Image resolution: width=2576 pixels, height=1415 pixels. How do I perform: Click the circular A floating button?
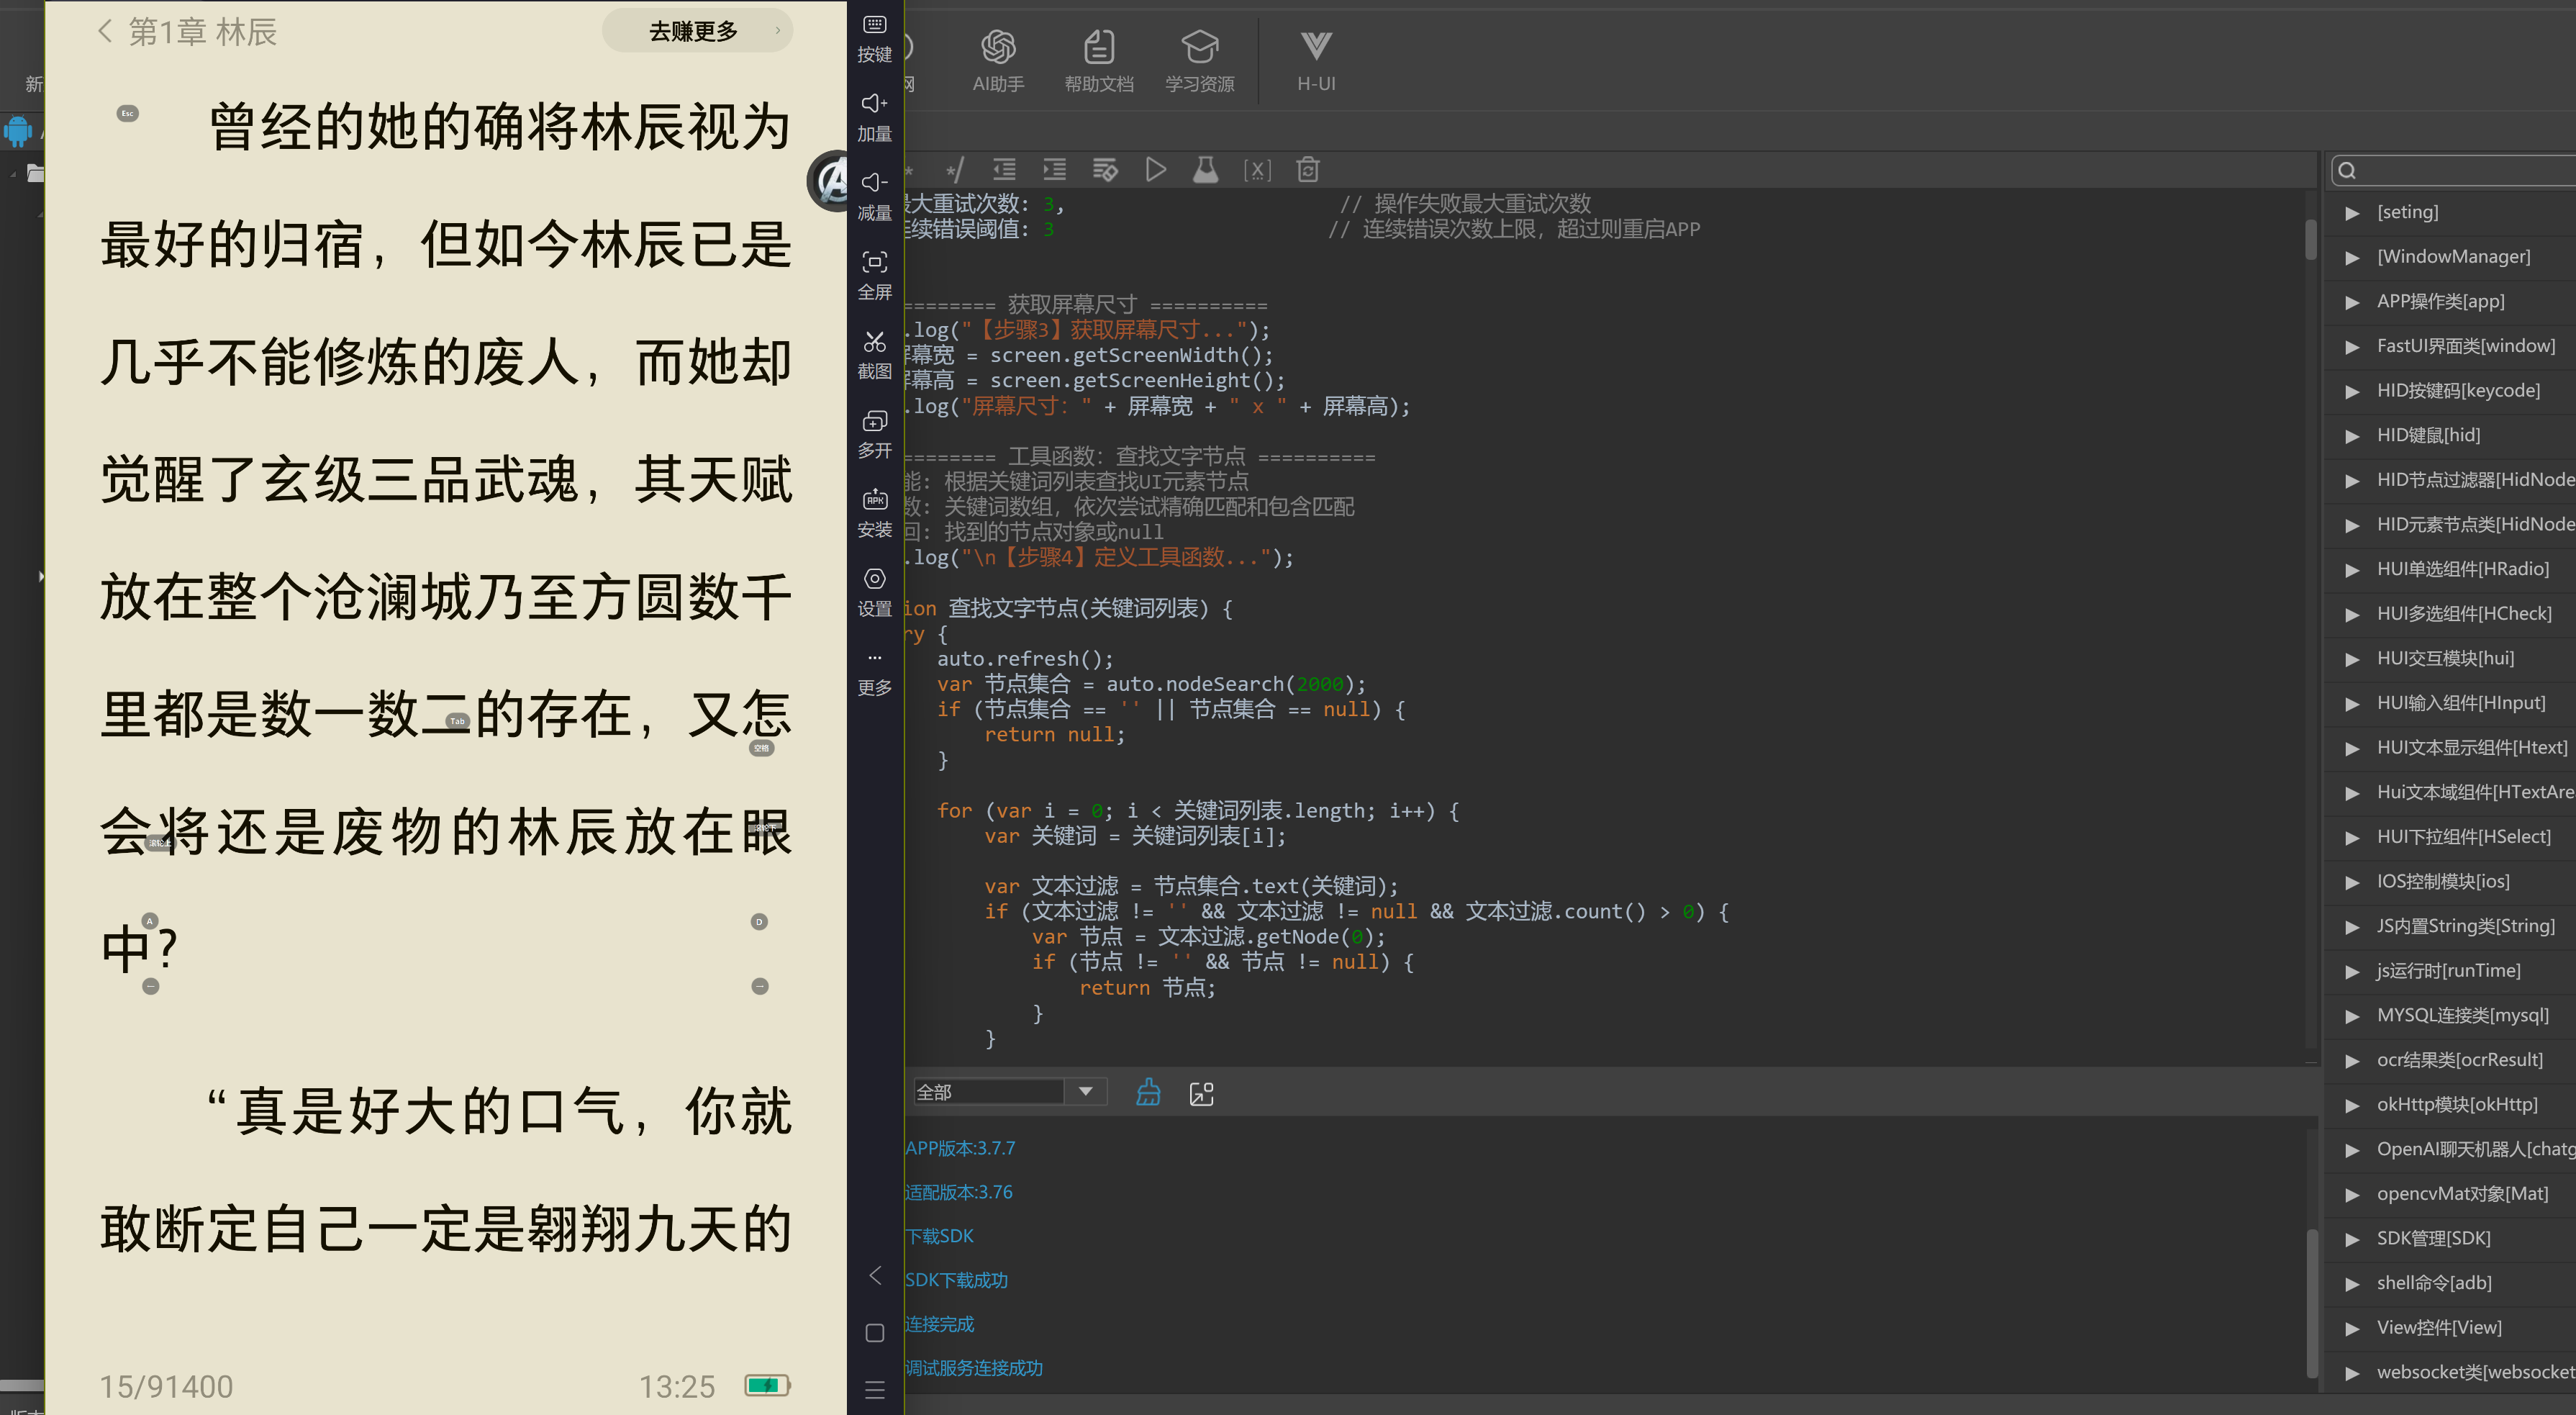pyautogui.click(x=829, y=181)
